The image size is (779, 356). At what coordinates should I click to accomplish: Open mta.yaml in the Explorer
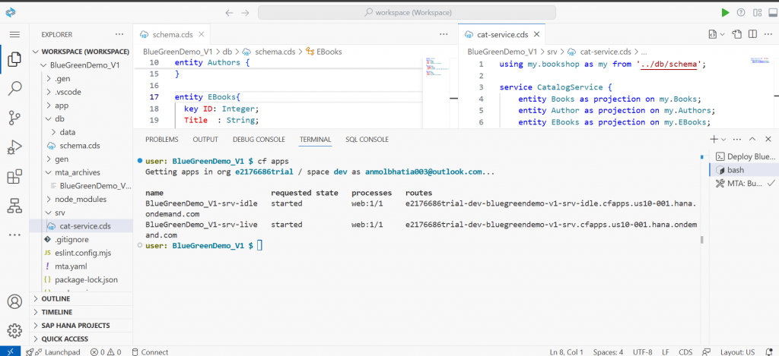coord(81,266)
